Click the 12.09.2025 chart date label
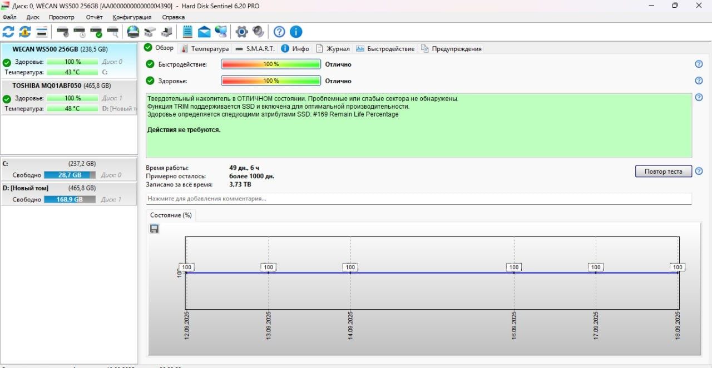The width and height of the screenshot is (712, 368). [x=187, y=325]
